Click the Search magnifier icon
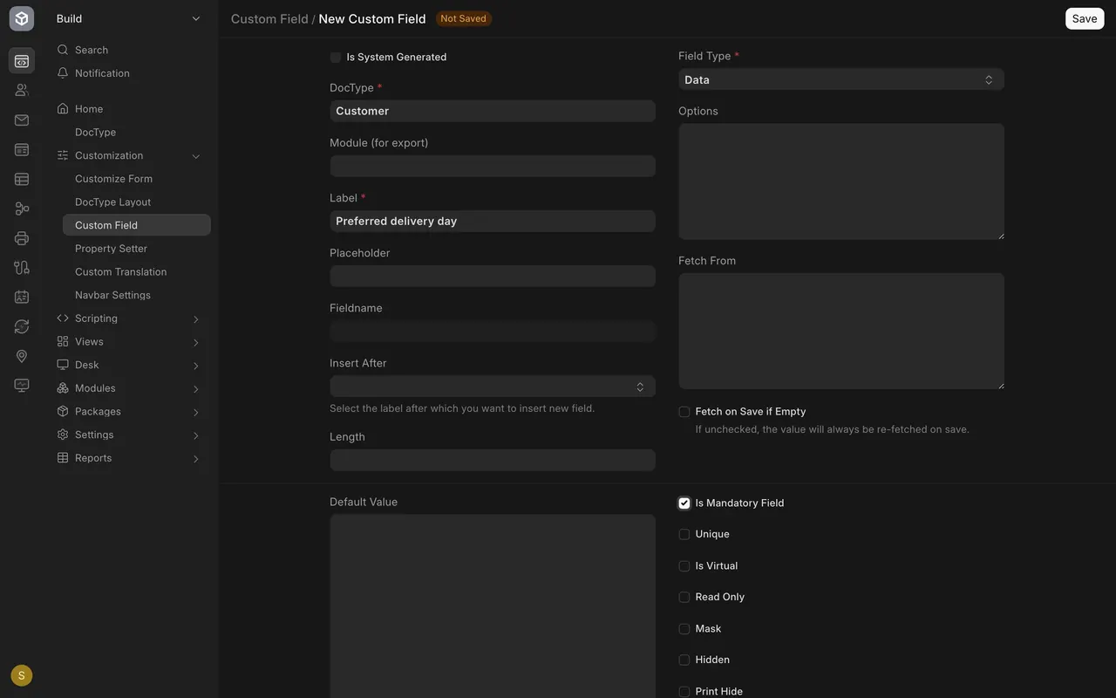This screenshot has height=698, width=1116. click(x=63, y=50)
